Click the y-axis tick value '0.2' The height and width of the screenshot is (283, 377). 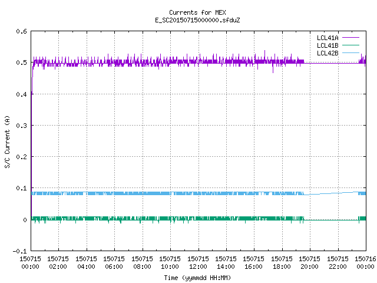point(21,157)
